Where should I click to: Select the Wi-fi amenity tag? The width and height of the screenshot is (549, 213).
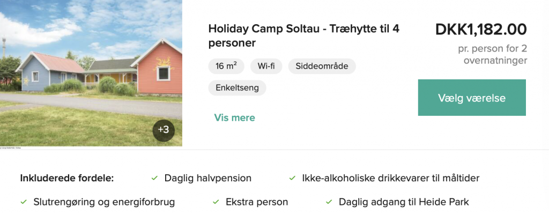pos(266,66)
